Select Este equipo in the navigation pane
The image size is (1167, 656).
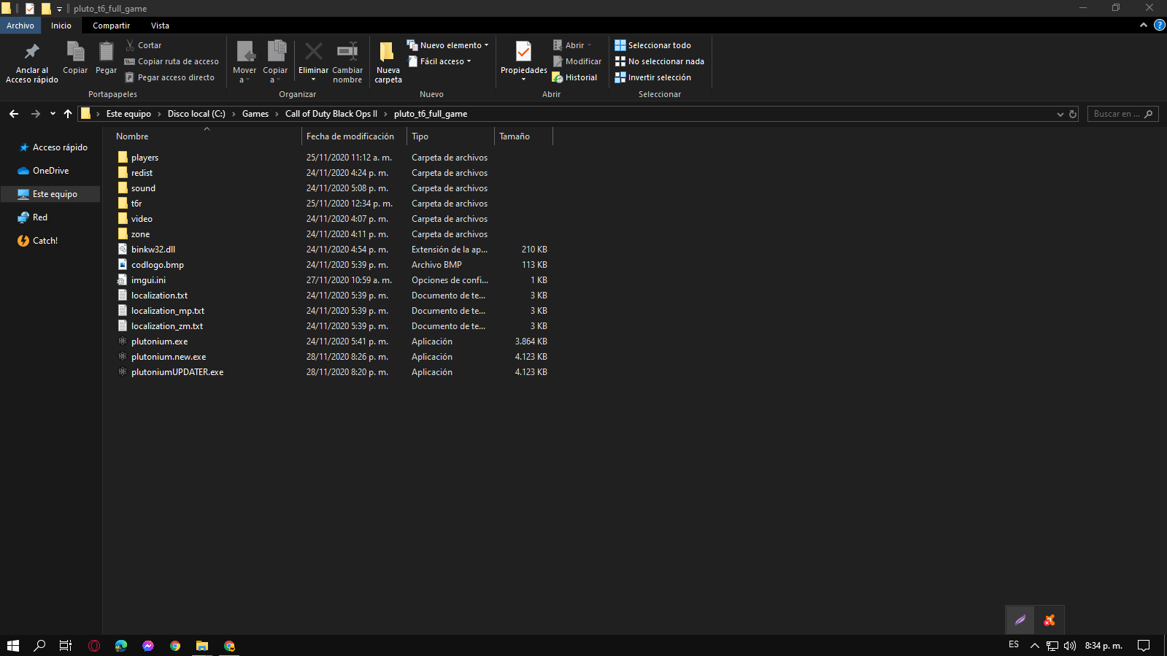(x=50, y=194)
